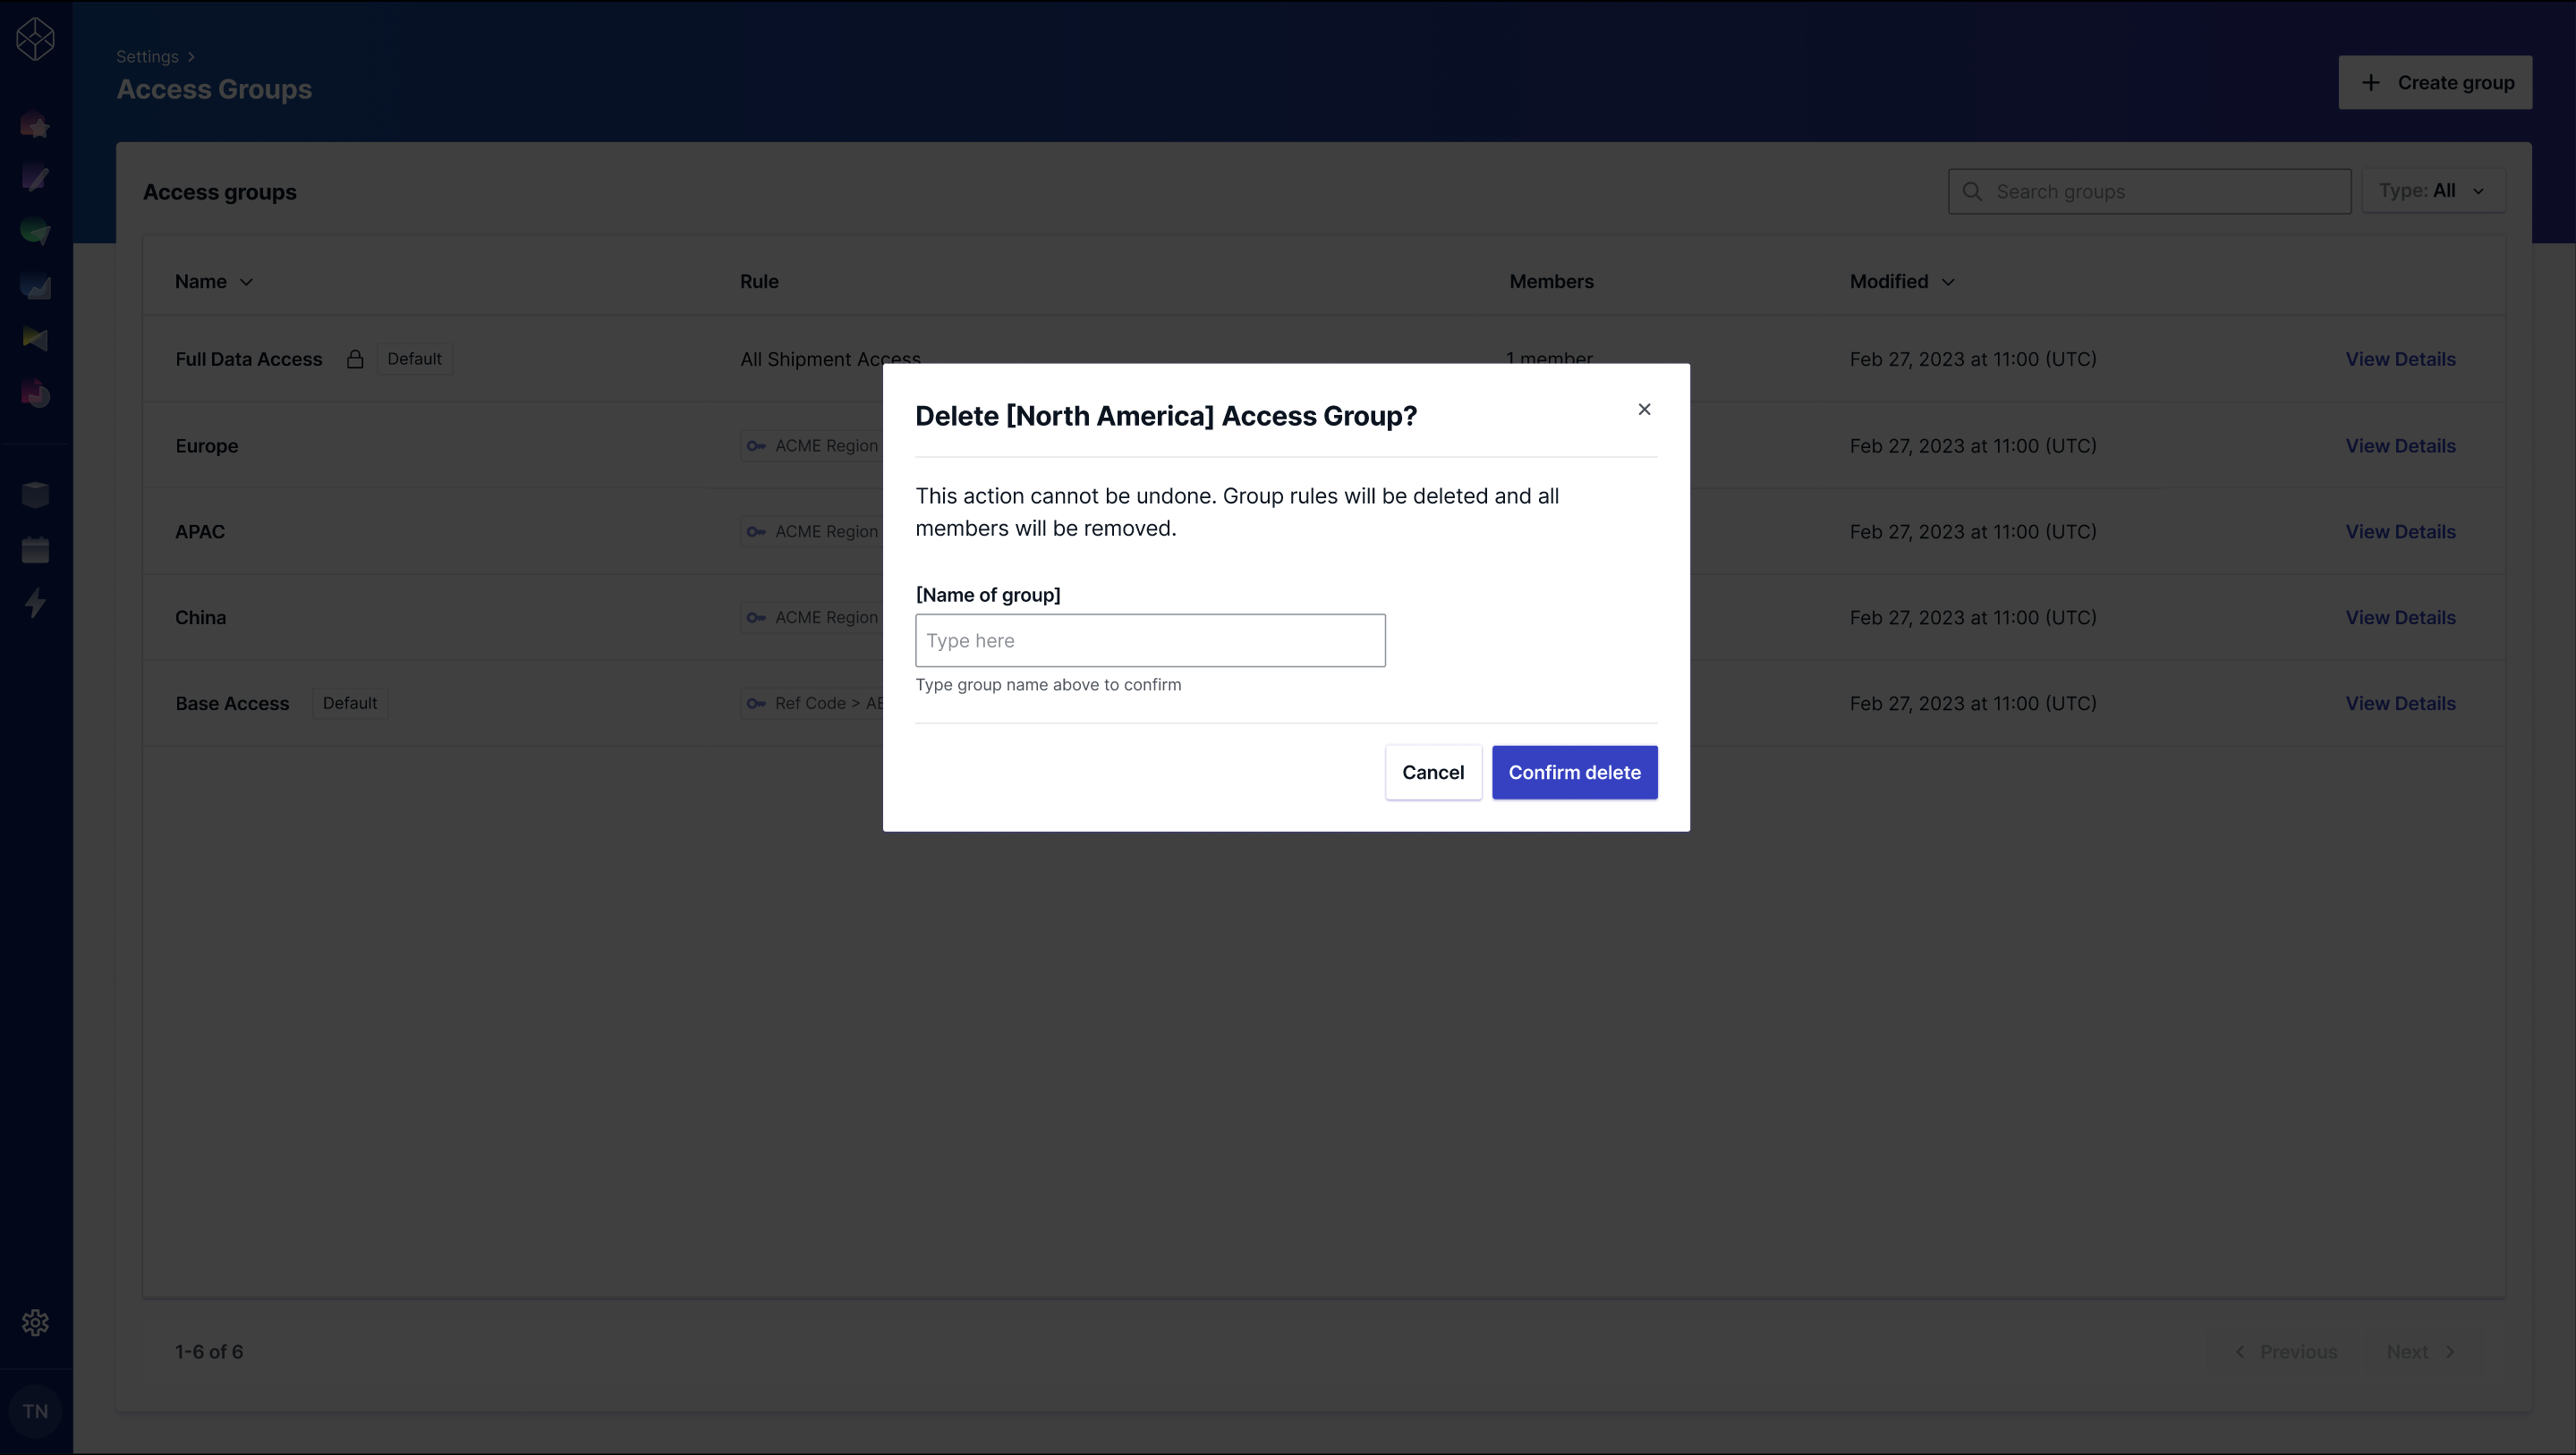Open the page-with-pencil sidebar icon
2576x1455 pixels.
35,178
